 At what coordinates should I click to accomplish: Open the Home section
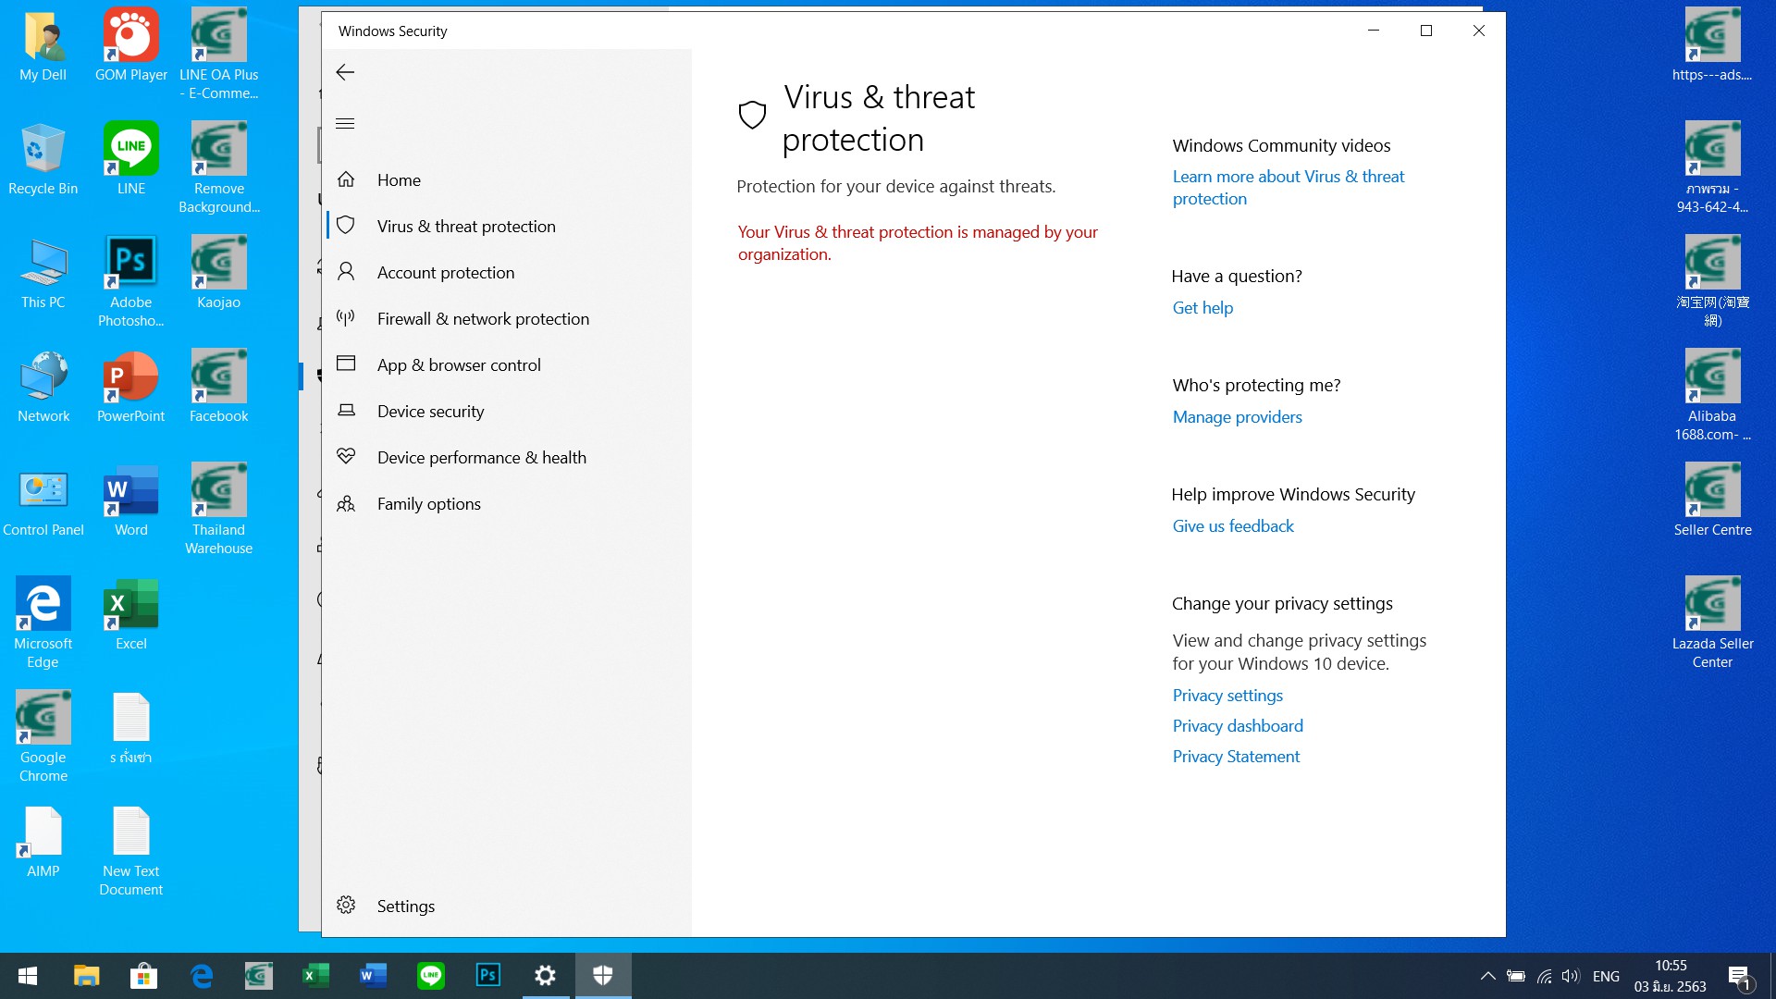point(399,180)
